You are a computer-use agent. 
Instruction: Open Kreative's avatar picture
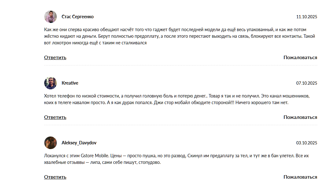[51, 83]
